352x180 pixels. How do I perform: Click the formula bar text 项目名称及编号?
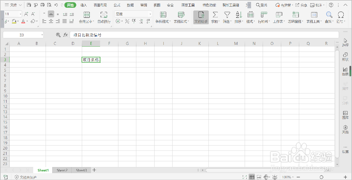(87, 35)
